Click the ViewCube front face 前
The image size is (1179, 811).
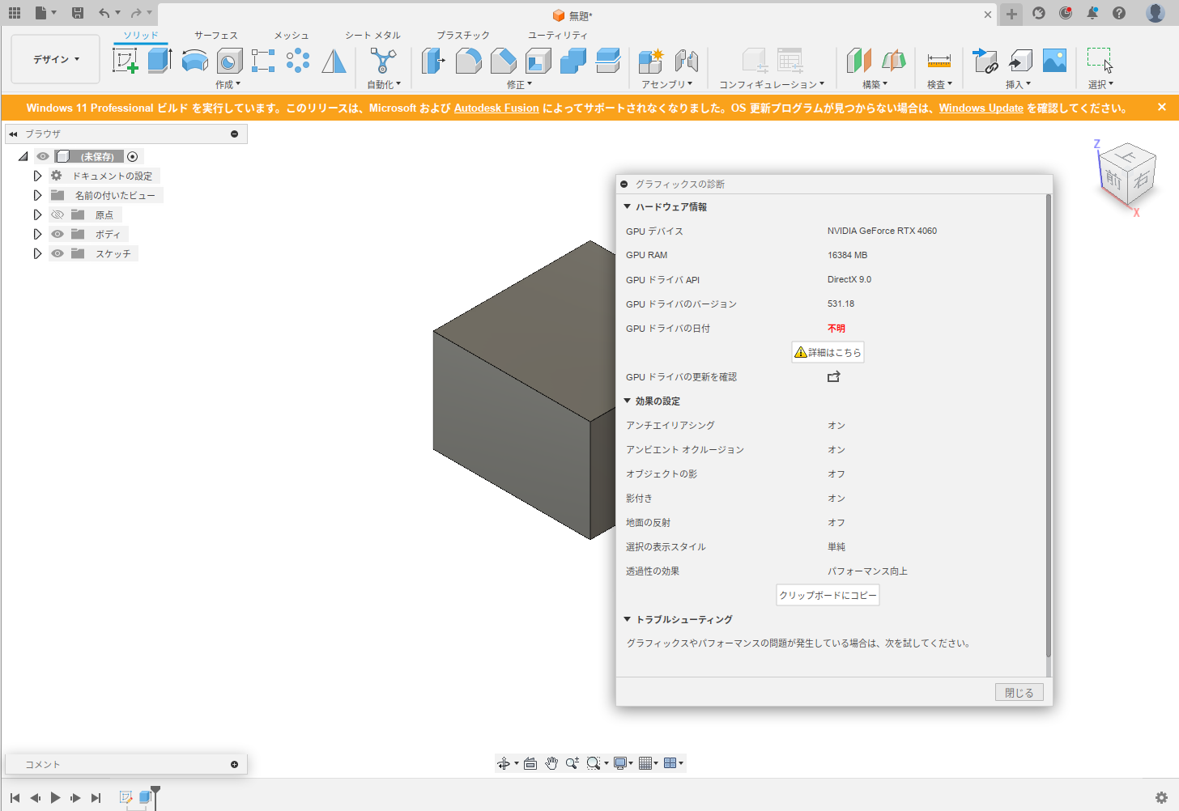(x=1113, y=179)
